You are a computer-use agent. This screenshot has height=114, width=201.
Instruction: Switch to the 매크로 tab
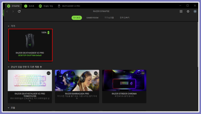[x=29, y=6]
